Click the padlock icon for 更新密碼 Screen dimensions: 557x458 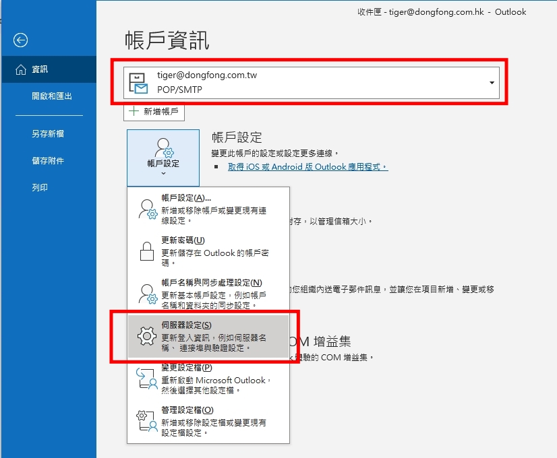coord(146,251)
